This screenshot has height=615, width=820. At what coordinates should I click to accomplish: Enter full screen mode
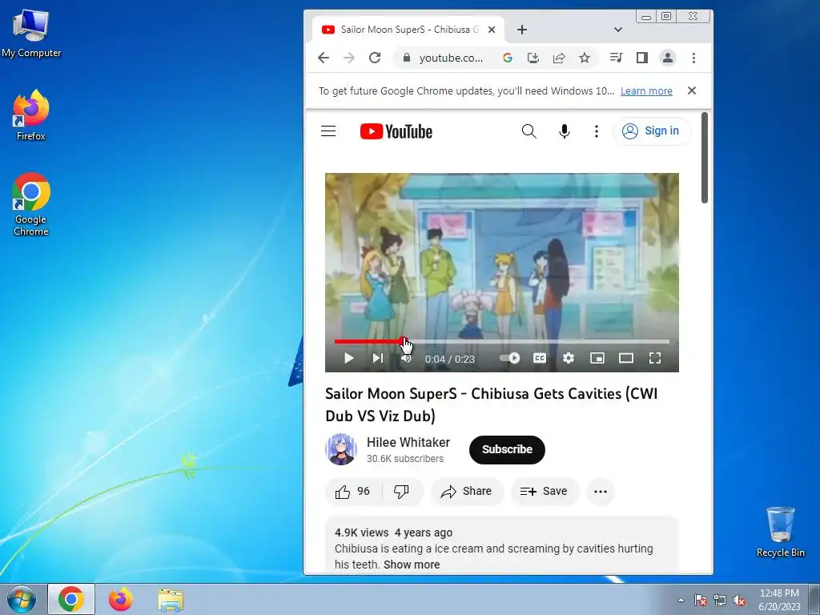click(655, 358)
